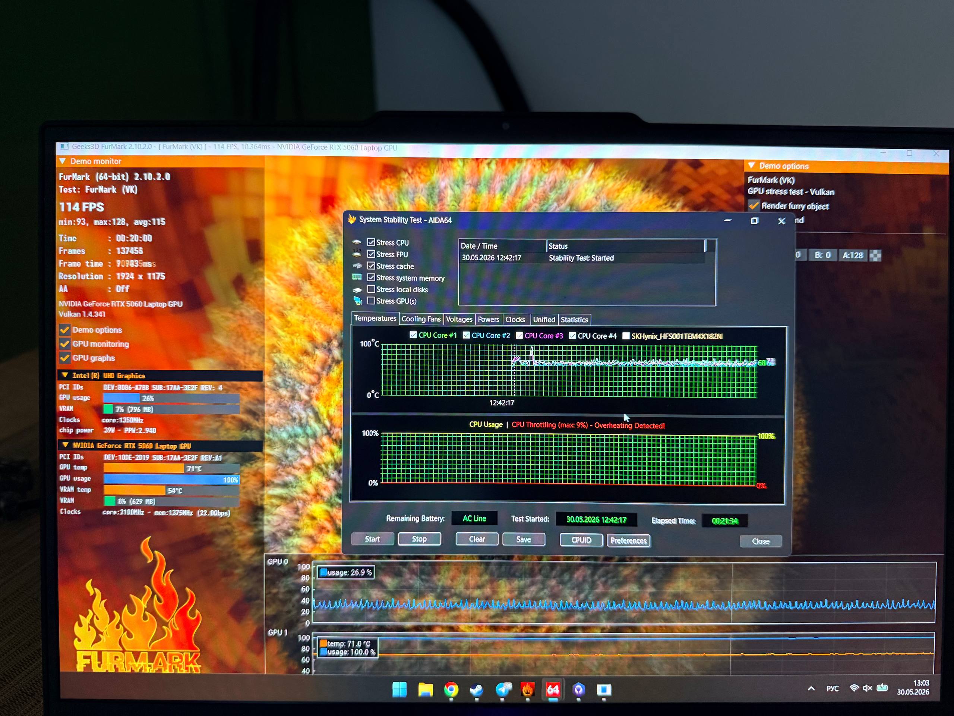Uncheck Stress system memory

click(x=371, y=277)
